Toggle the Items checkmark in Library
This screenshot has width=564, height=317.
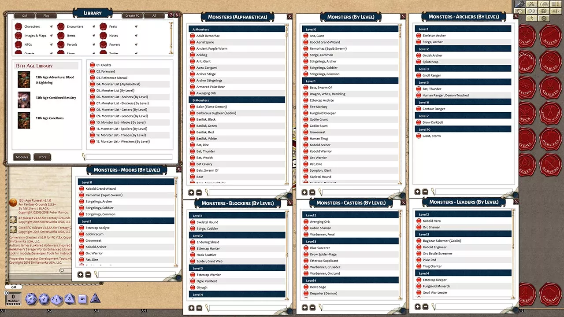click(94, 36)
